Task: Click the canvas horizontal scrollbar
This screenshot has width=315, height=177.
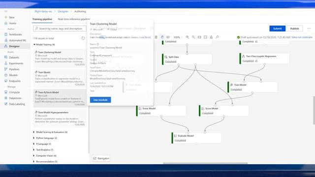Action: click(205, 163)
